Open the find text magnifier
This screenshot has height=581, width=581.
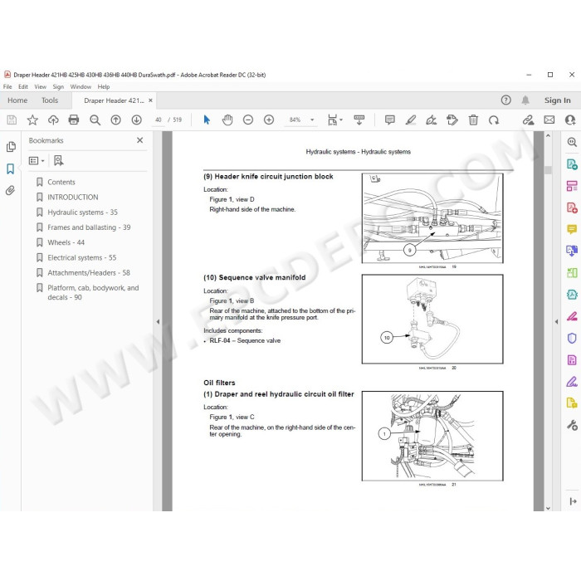(x=95, y=120)
